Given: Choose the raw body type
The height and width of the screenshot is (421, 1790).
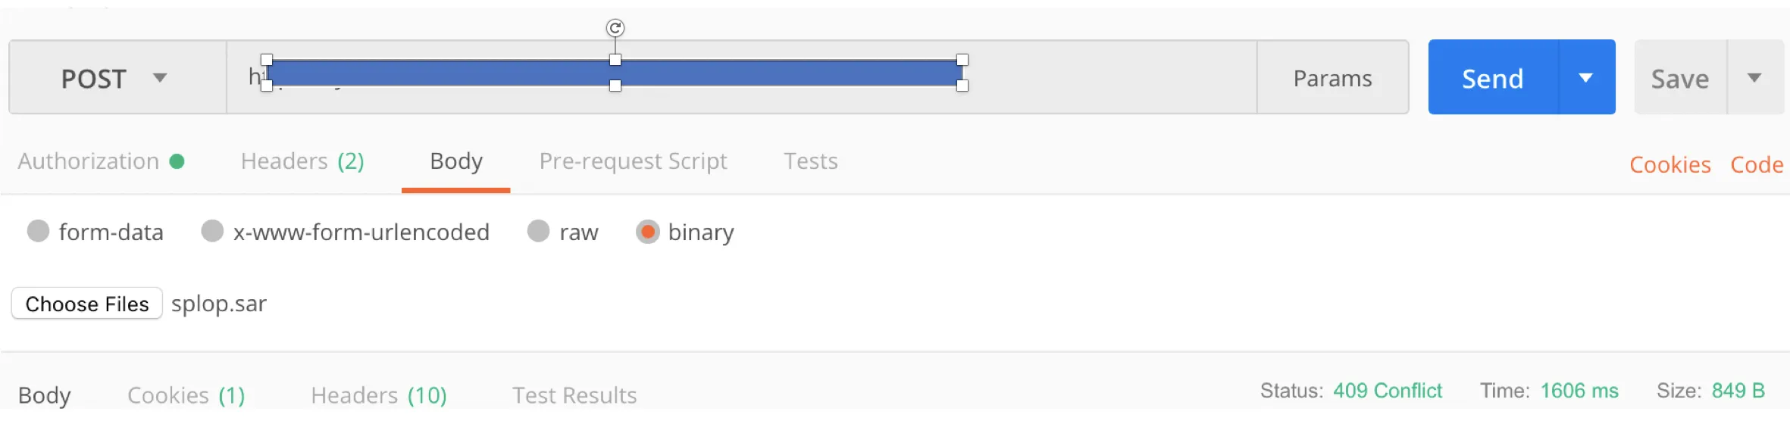Looking at the screenshot, I should pos(538,231).
